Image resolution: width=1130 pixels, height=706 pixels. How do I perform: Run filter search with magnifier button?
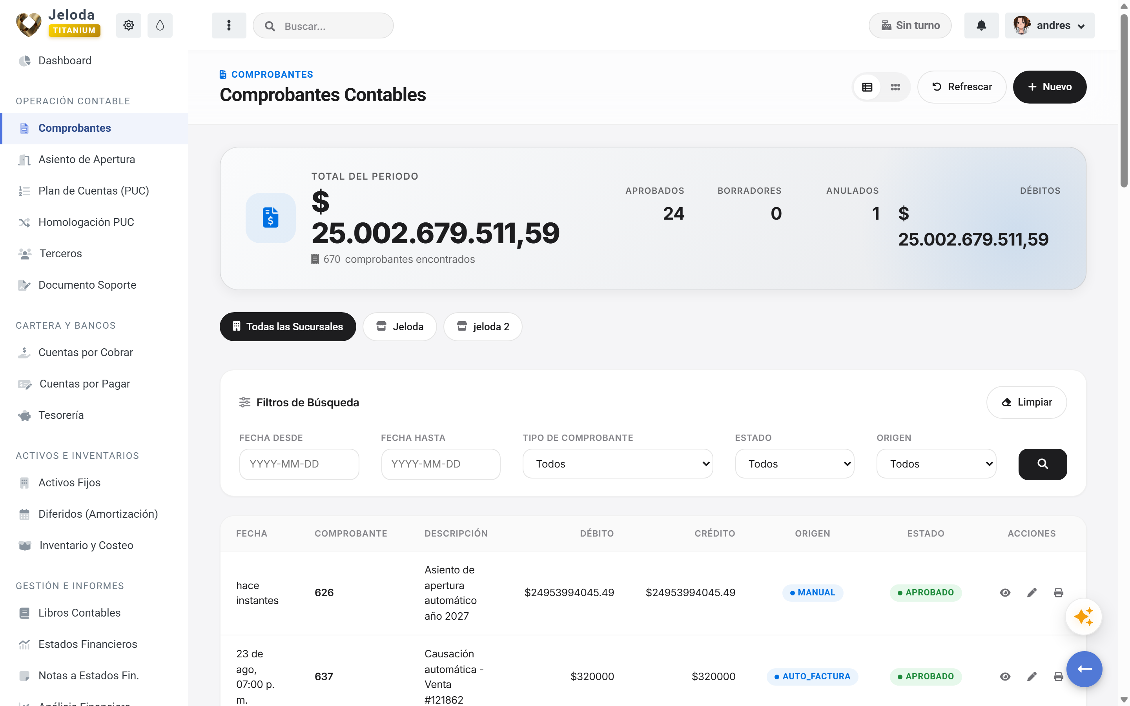(x=1042, y=464)
